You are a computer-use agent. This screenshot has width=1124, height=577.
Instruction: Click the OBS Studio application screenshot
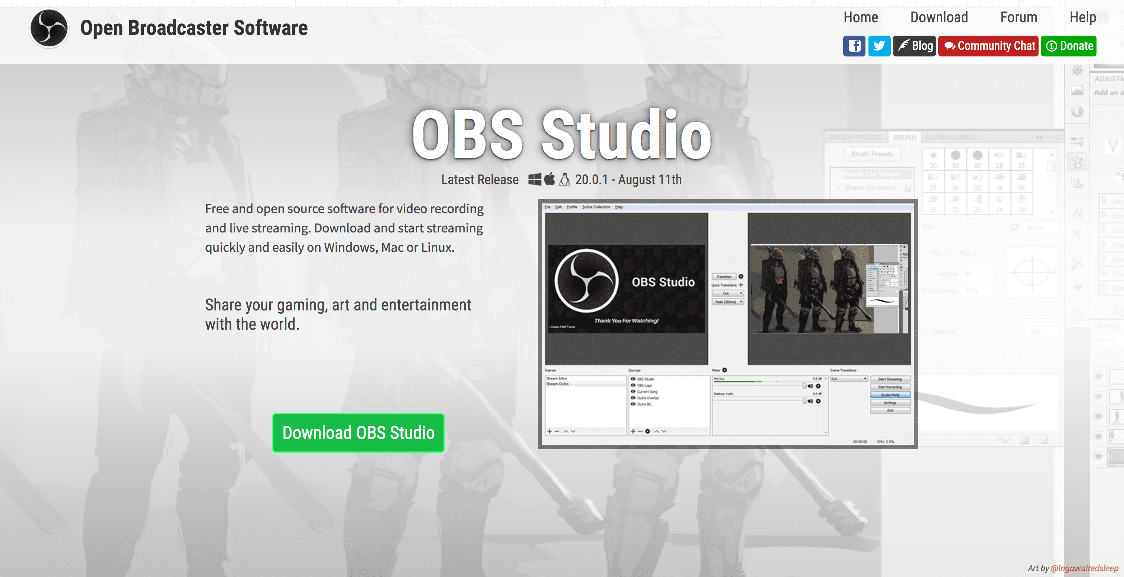tap(728, 324)
